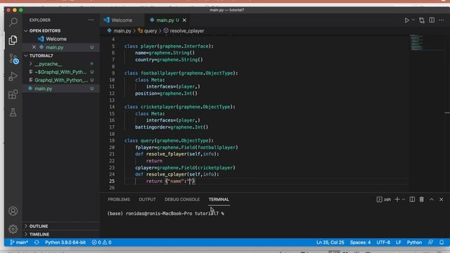
Task: Create a new terminal with plus
Action: tap(397, 200)
